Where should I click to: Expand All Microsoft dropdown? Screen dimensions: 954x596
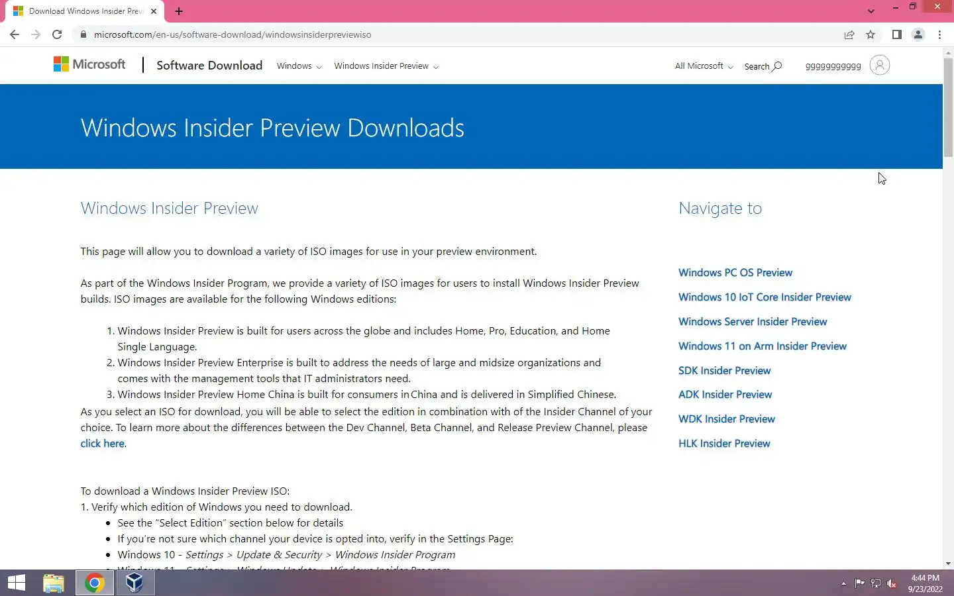pos(704,66)
